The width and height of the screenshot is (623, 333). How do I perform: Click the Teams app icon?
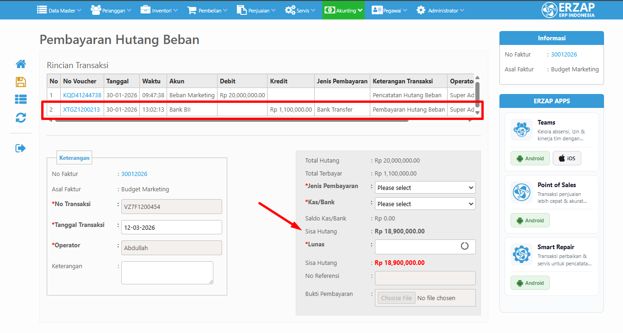pyautogui.click(x=522, y=130)
